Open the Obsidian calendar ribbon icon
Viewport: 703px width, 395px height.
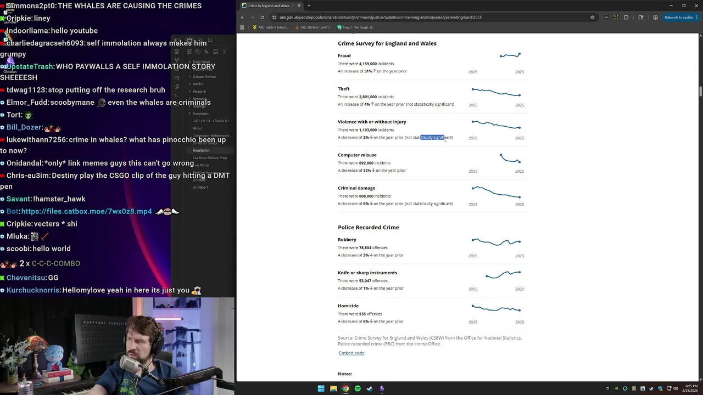(176, 77)
